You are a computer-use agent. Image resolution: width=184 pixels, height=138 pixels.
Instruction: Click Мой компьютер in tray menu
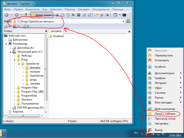click(165, 109)
